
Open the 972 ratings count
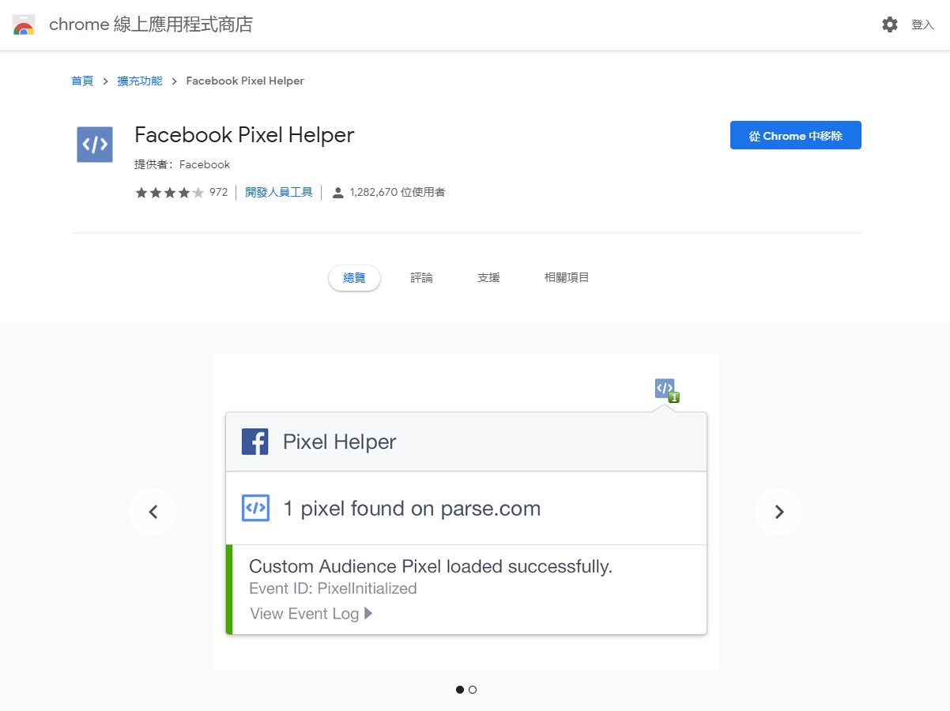(x=218, y=192)
